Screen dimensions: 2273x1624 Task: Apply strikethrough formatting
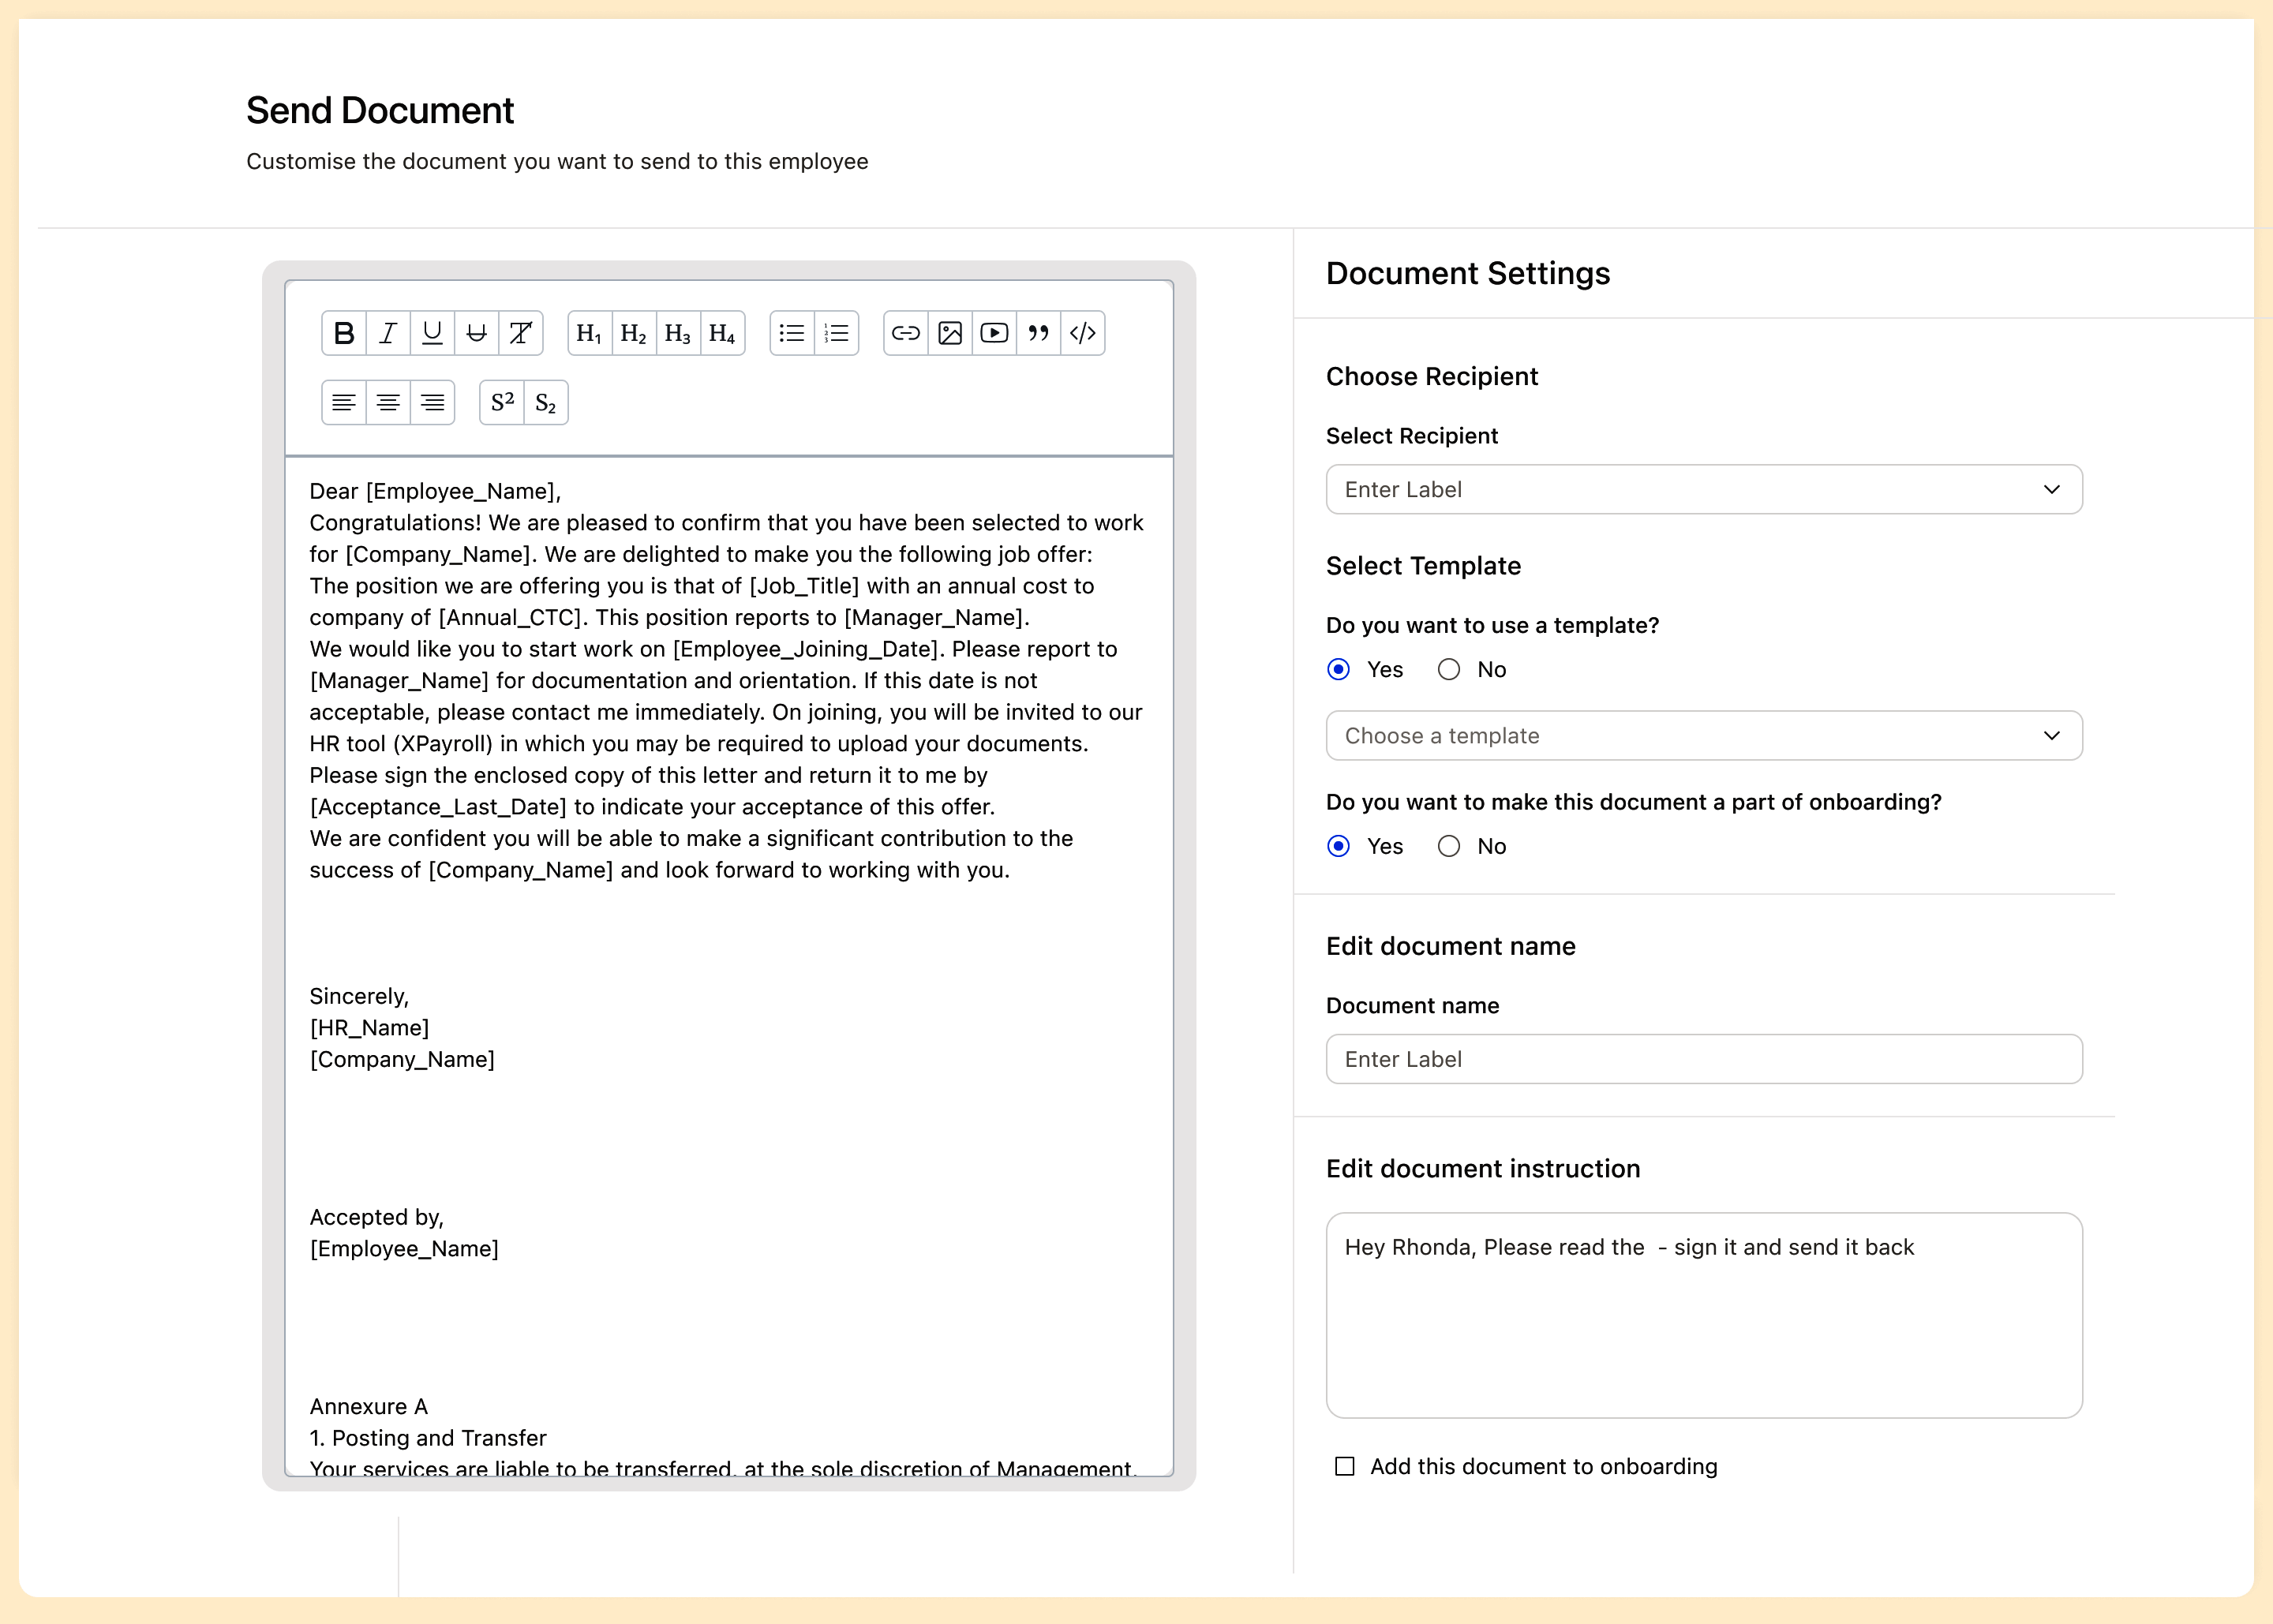[477, 333]
